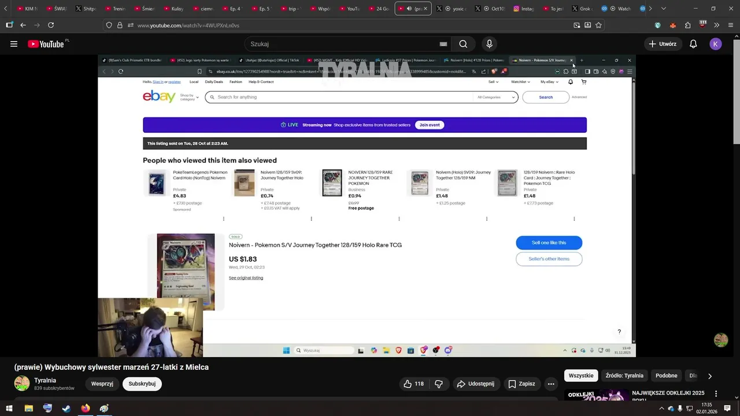Click the YouTube search magnifier button
The image size is (740, 416).
pos(463,44)
